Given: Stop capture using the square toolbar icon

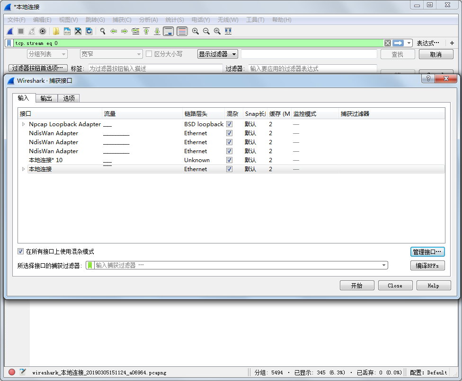Looking at the screenshot, I should [21, 31].
